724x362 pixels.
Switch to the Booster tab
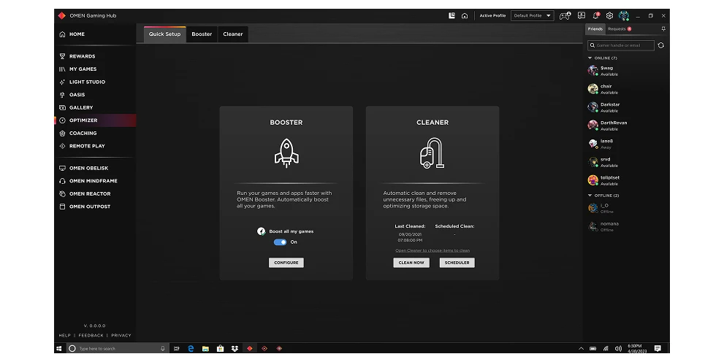pos(202,34)
